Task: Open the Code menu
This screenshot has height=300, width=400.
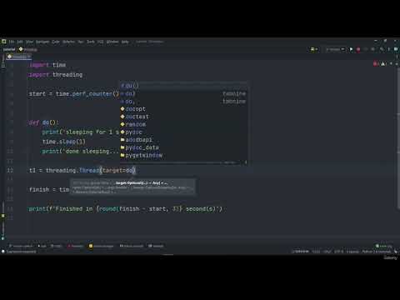Action: point(56,42)
